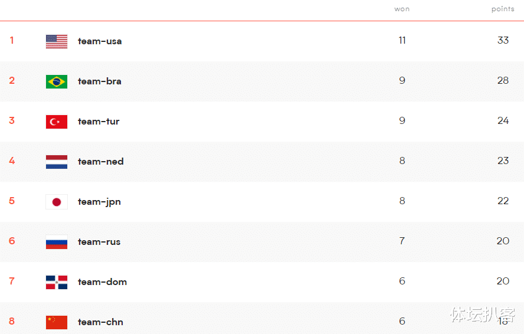
Task: Click the Netherlands flag icon
Action: pyautogui.click(x=57, y=162)
